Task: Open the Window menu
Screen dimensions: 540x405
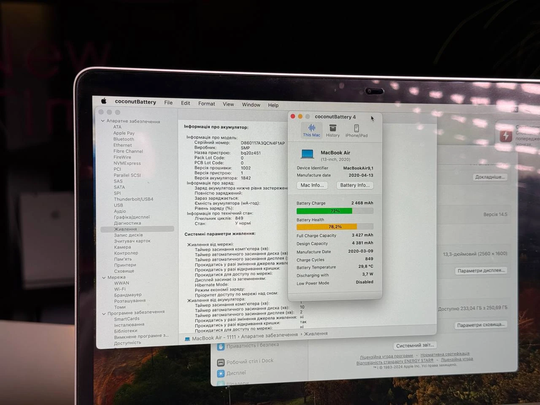Action: point(251,105)
